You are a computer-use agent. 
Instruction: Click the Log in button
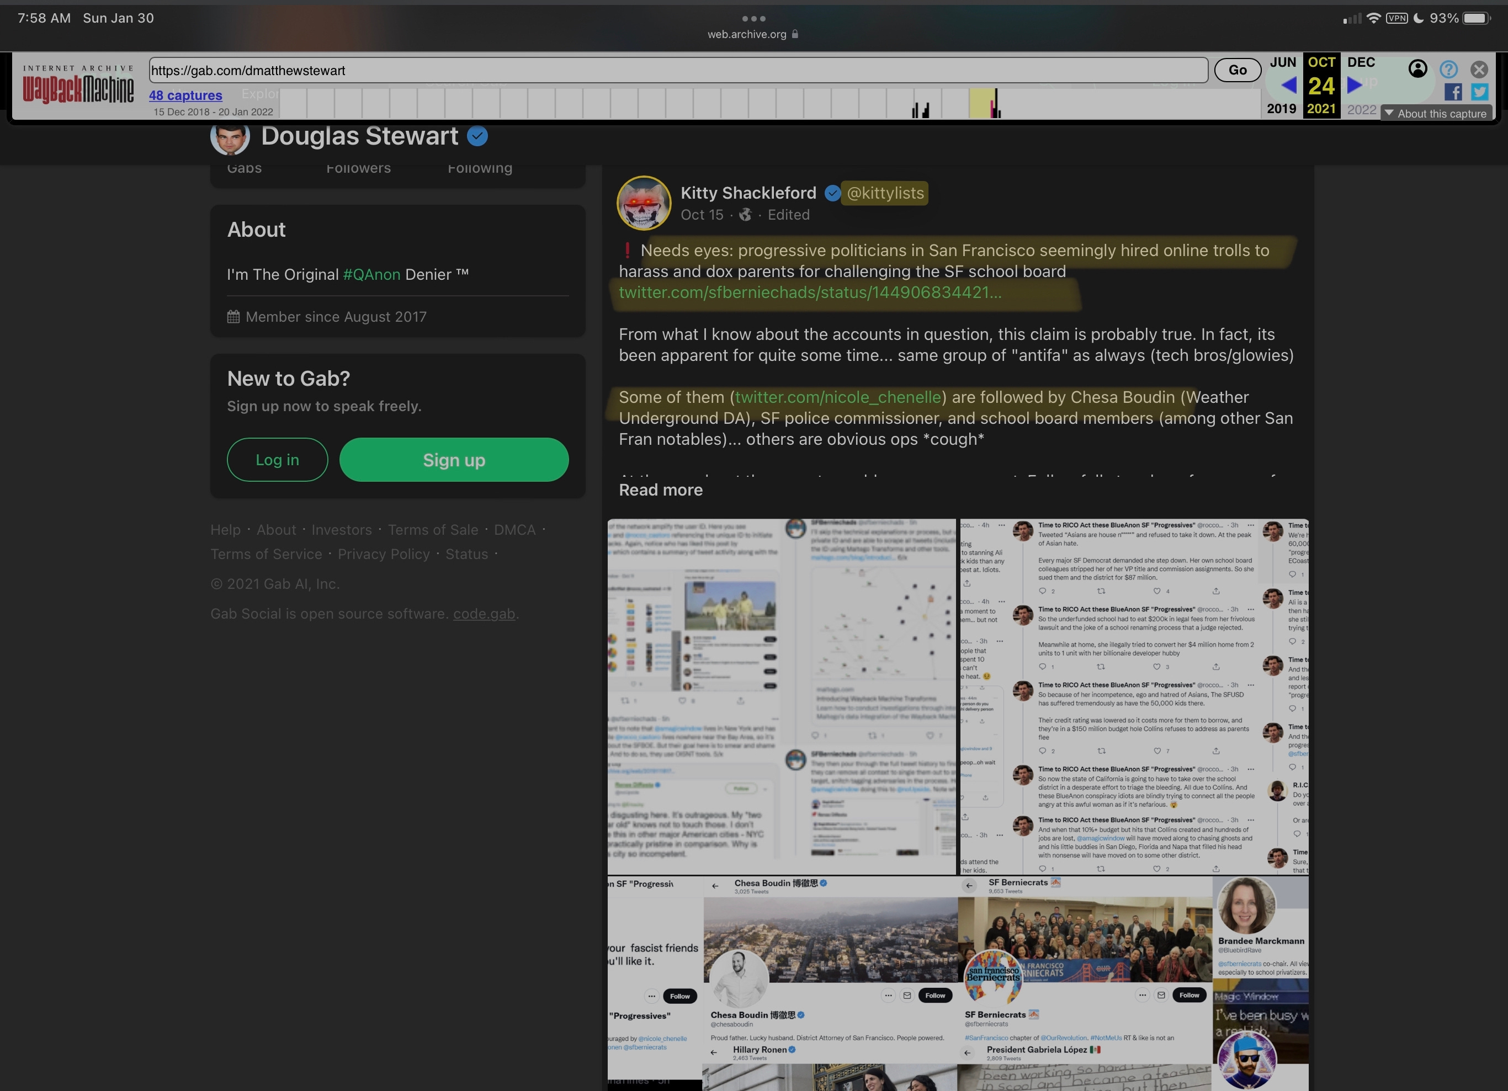pyautogui.click(x=277, y=459)
